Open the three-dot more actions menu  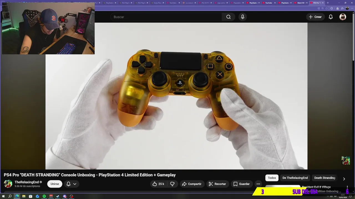coord(258,184)
